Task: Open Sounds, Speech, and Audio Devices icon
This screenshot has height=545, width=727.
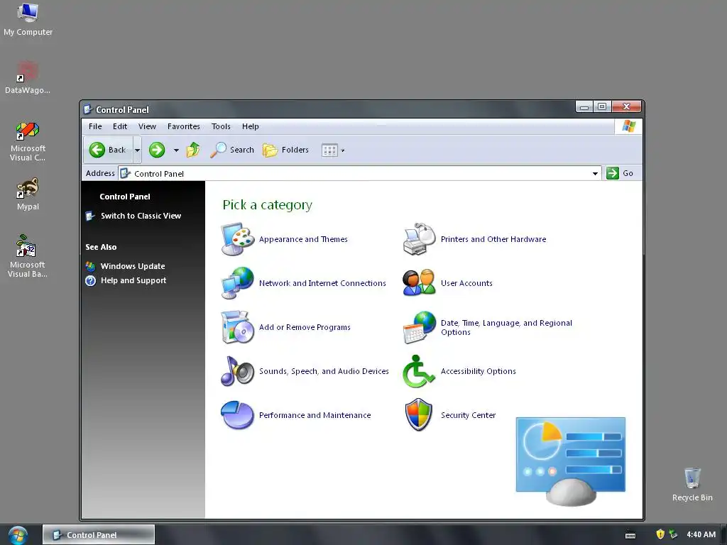Action: [x=237, y=371]
